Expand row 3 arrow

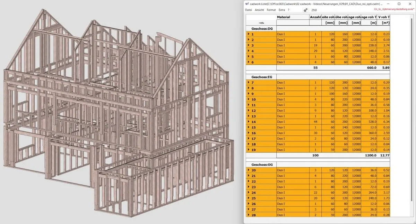(249, 45)
